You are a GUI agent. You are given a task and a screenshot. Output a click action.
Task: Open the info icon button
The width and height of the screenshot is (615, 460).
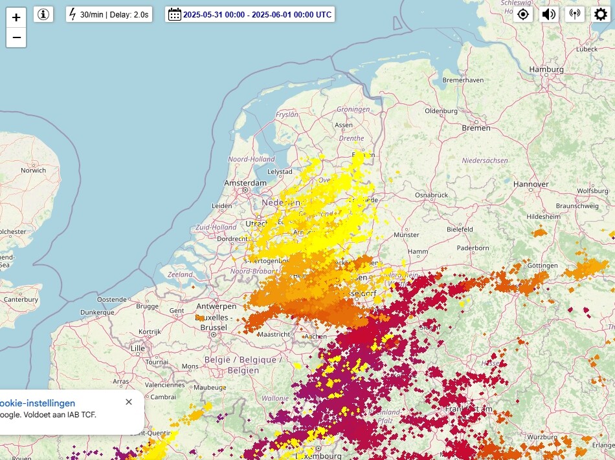43,14
